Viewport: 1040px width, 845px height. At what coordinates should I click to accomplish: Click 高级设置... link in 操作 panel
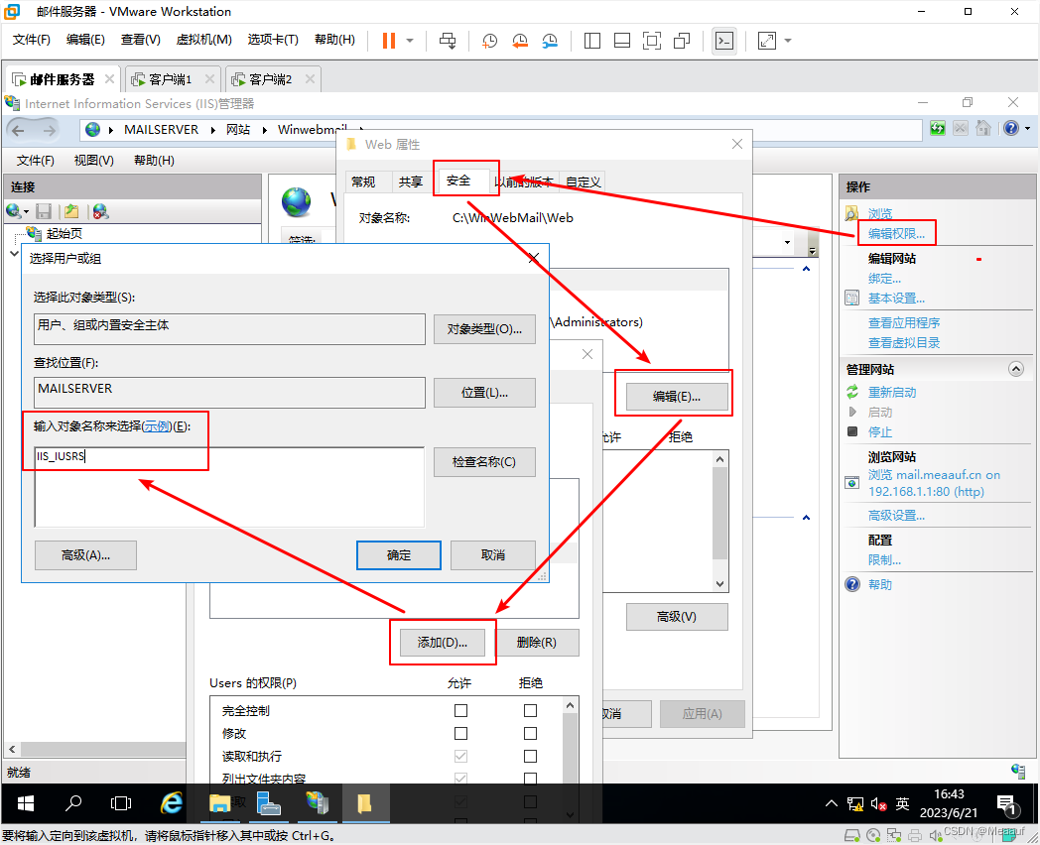[896, 516]
